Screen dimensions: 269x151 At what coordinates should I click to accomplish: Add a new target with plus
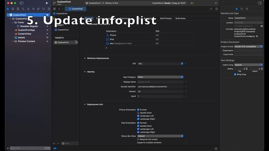pos(54,143)
